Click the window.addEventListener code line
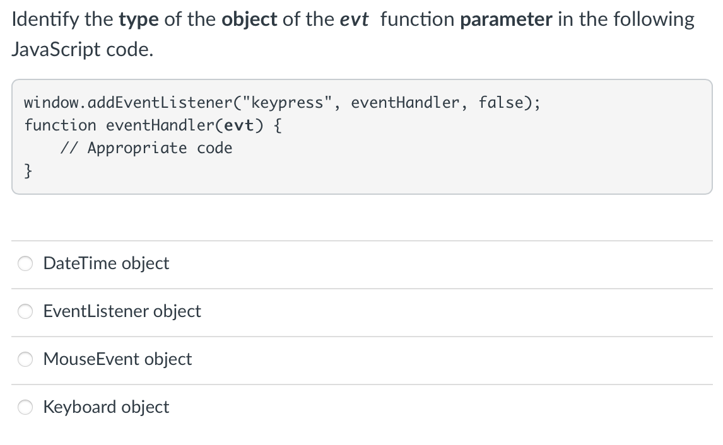 [282, 103]
